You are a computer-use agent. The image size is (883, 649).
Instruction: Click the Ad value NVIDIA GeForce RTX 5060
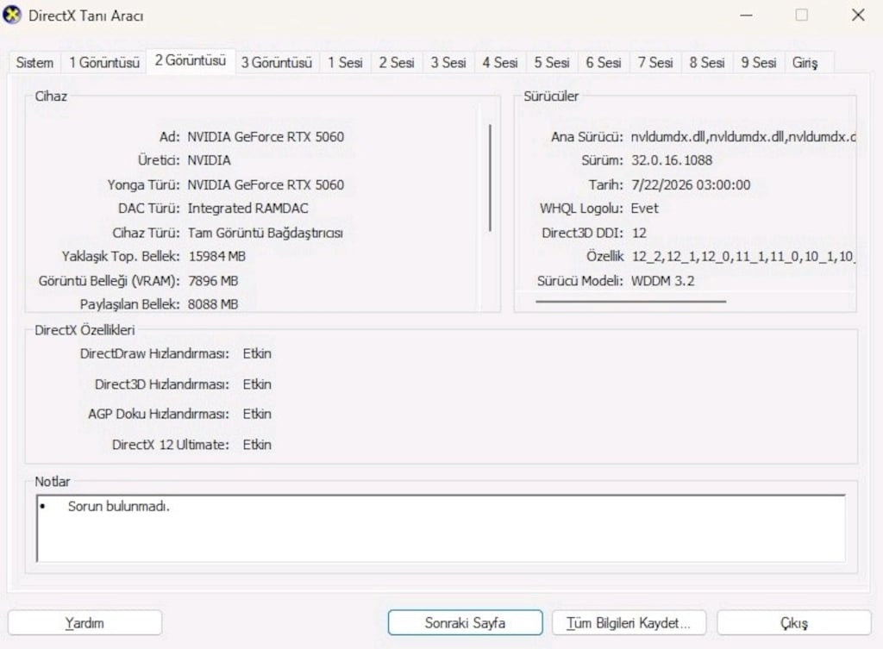click(x=266, y=137)
